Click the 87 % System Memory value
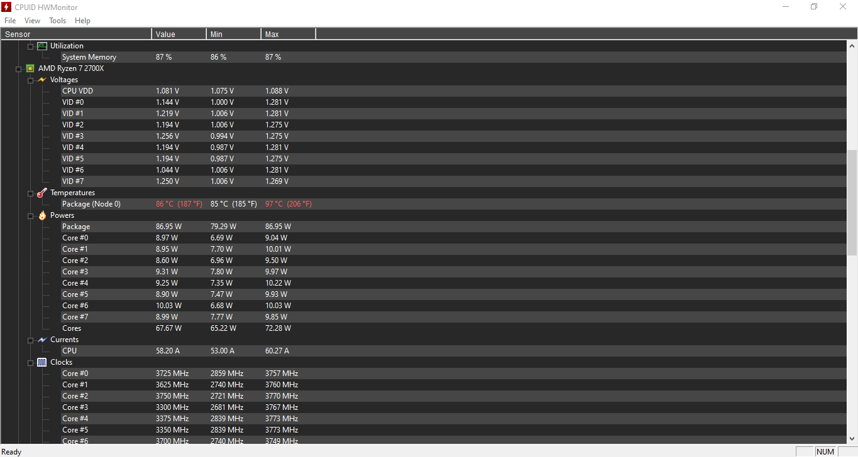858x457 pixels. point(164,57)
